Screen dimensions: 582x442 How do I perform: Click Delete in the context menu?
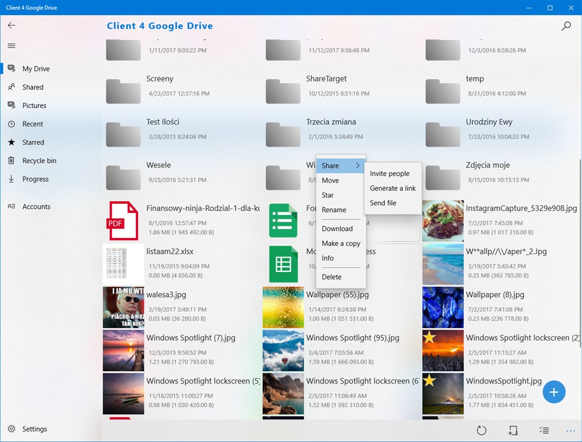click(331, 277)
